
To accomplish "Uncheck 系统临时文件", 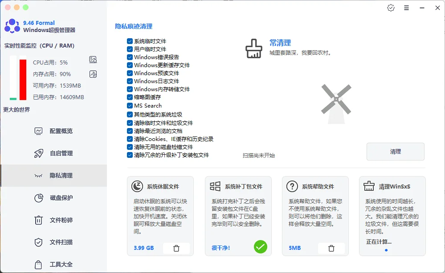I will 130,41.
